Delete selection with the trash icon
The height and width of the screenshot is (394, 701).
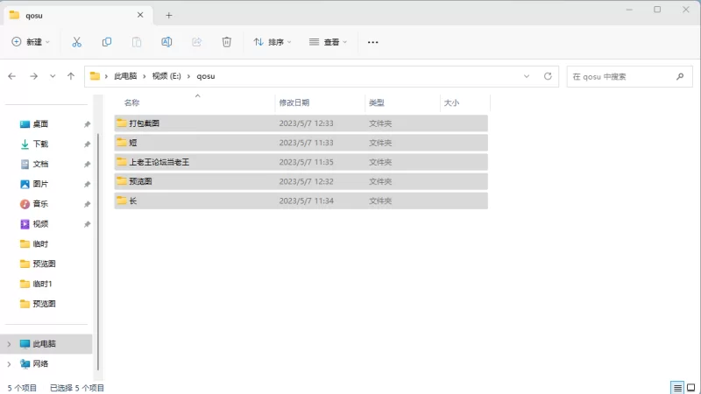pyautogui.click(x=226, y=42)
